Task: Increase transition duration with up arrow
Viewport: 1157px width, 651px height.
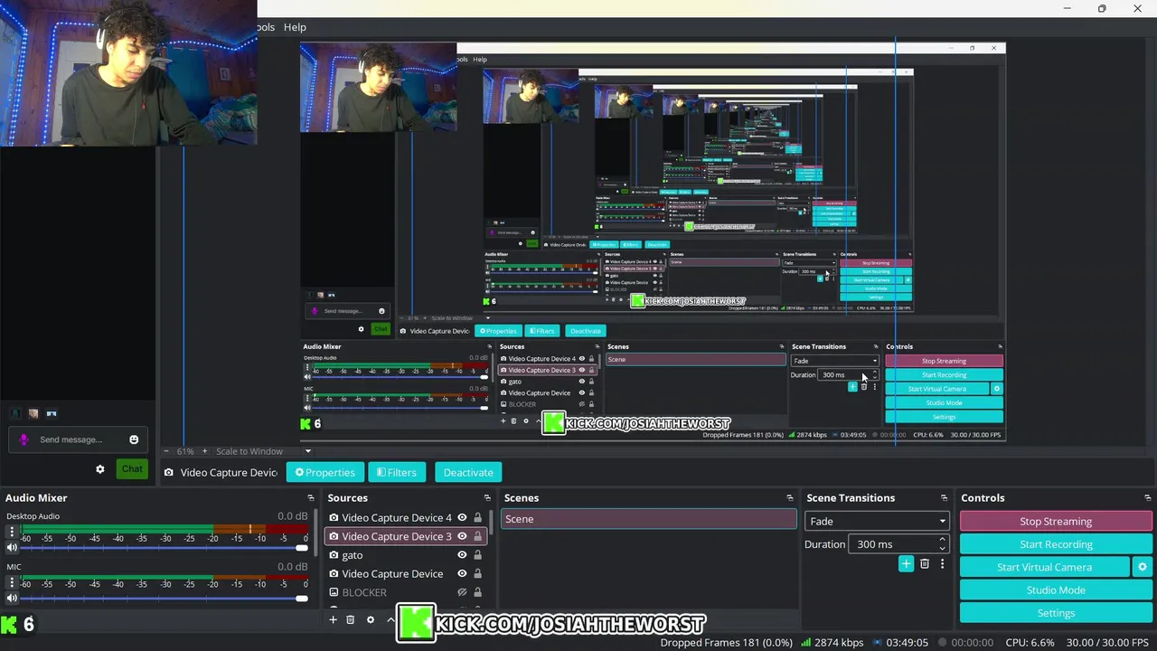Action: click(942, 540)
